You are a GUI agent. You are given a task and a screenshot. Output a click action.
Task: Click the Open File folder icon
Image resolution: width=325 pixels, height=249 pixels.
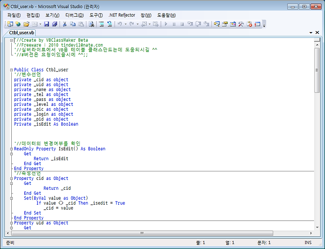click(26, 24)
